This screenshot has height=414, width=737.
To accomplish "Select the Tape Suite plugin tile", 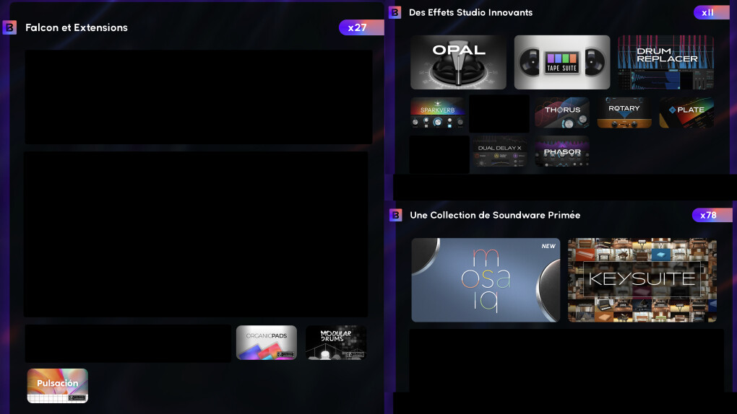I will (x=561, y=63).
